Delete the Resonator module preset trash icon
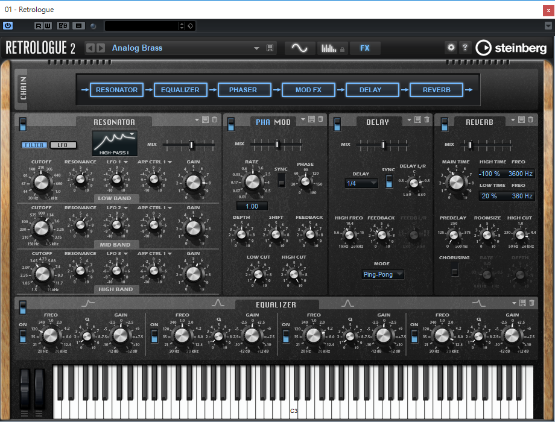 pos(215,119)
